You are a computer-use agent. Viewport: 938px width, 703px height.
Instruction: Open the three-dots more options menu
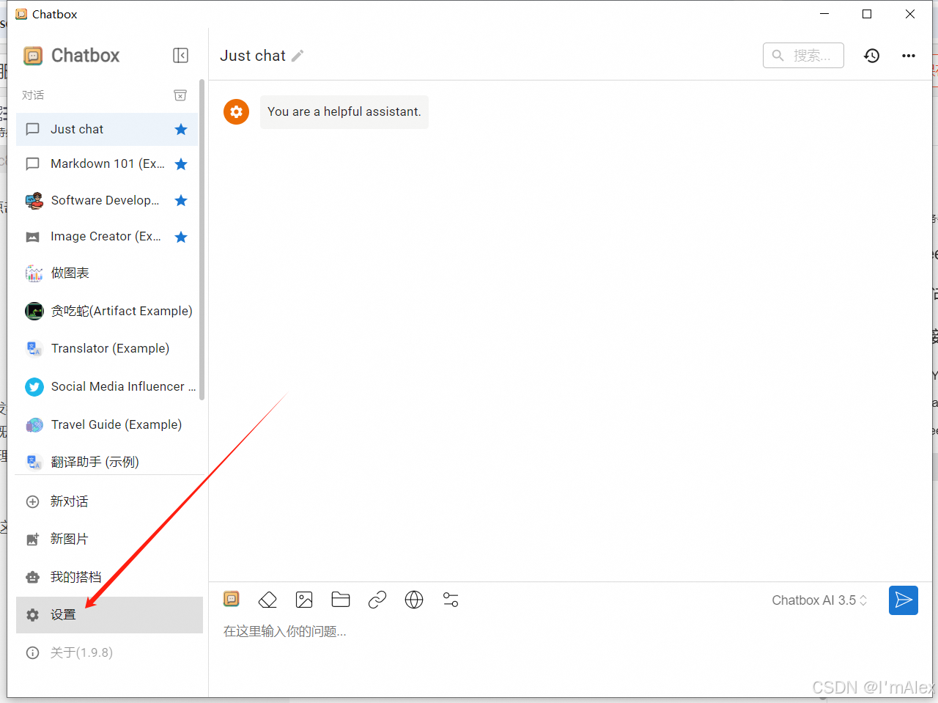[x=909, y=56]
